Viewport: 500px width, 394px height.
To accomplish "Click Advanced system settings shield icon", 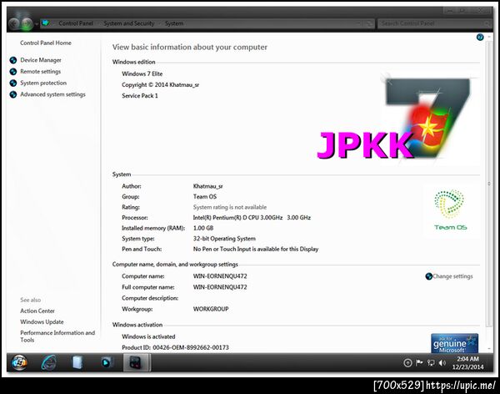I will (13, 94).
